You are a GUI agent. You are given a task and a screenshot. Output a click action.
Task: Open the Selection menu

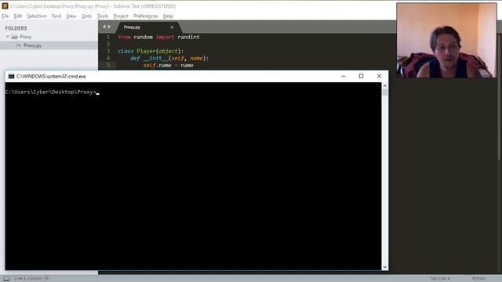[37, 16]
